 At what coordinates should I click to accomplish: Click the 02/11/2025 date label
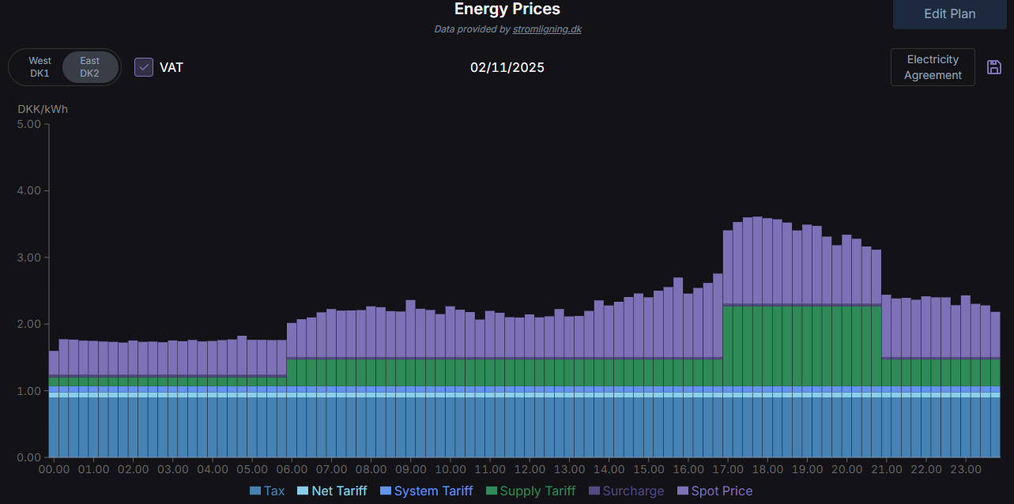(507, 67)
